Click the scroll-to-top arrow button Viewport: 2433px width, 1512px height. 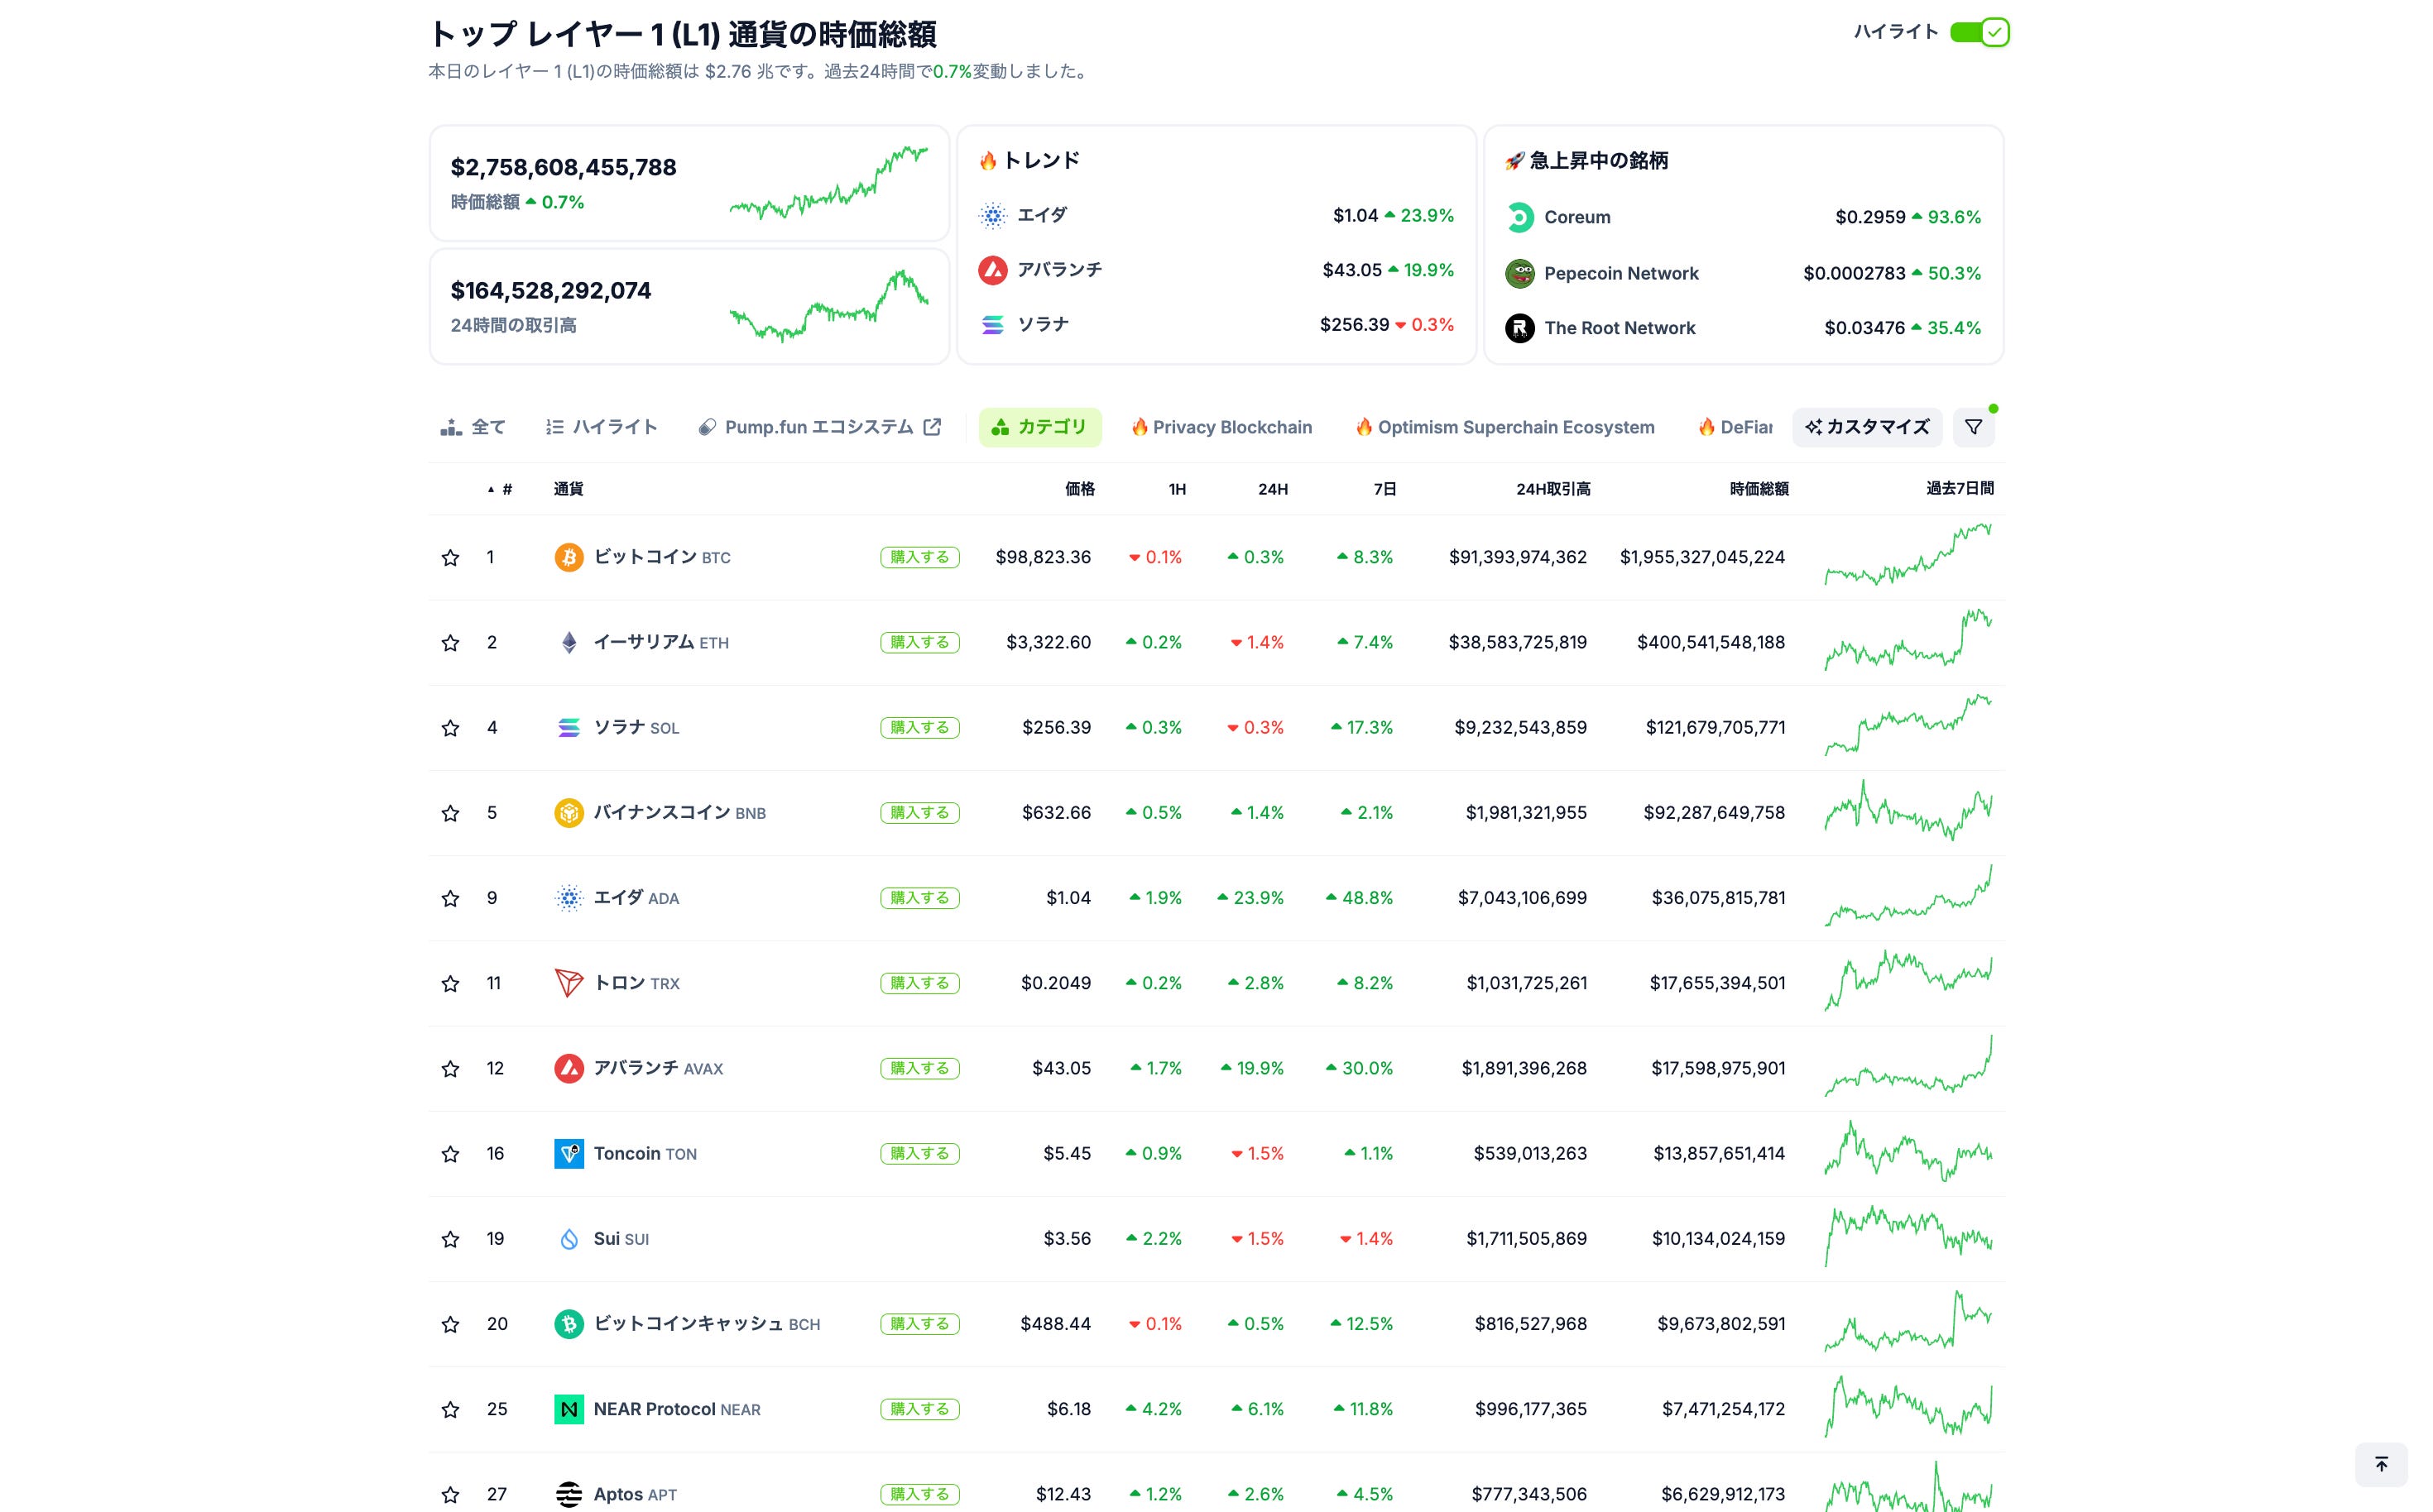2381,1464
